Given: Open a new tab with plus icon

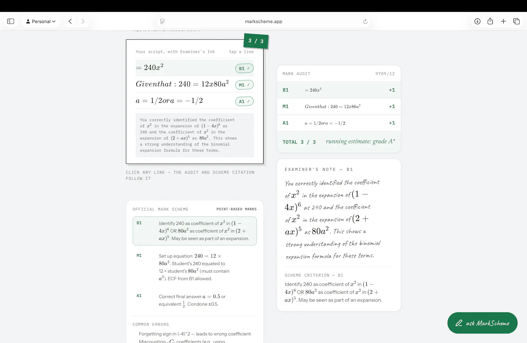Looking at the screenshot, I should click(x=503, y=21).
